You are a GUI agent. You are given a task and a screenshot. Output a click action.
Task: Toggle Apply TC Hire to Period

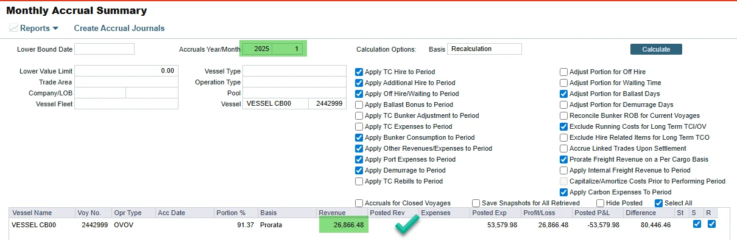[x=359, y=72]
